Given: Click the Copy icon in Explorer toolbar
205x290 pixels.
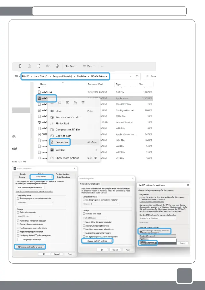Looking at the screenshot, I should point(20,66).
